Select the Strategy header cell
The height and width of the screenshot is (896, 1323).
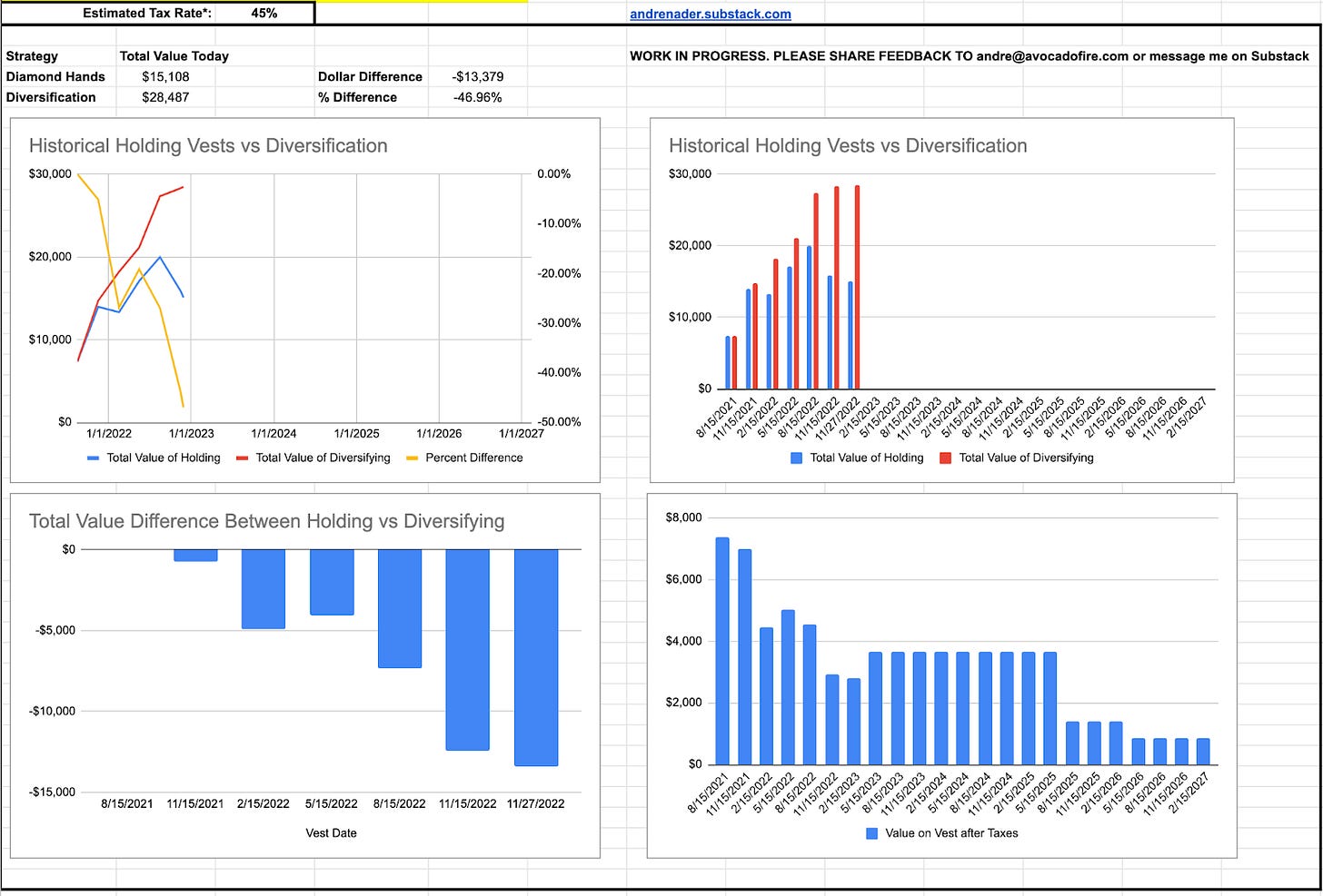click(x=32, y=55)
